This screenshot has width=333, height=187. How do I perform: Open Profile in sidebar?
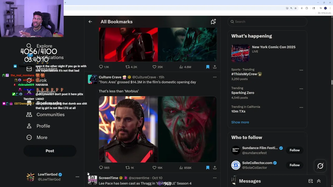(38, 126)
